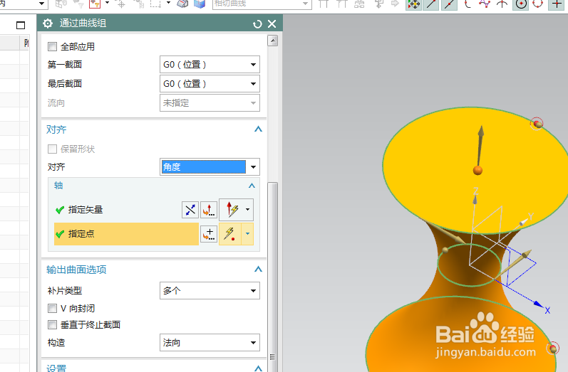The width and height of the screenshot is (568, 372).
Task: Click the scrollbar up arrow in dialog
Action: [273, 41]
